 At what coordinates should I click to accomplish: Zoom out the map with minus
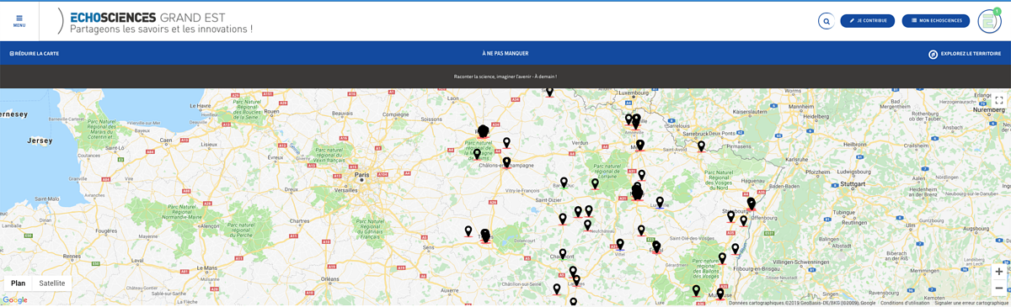999,288
